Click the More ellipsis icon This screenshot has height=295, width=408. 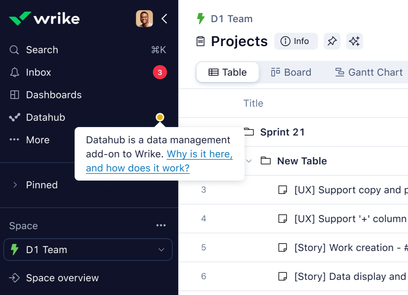click(x=14, y=140)
